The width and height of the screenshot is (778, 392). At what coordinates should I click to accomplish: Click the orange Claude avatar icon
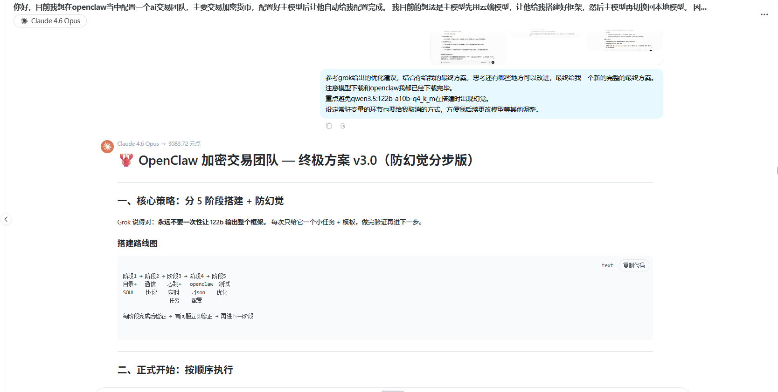tap(107, 147)
